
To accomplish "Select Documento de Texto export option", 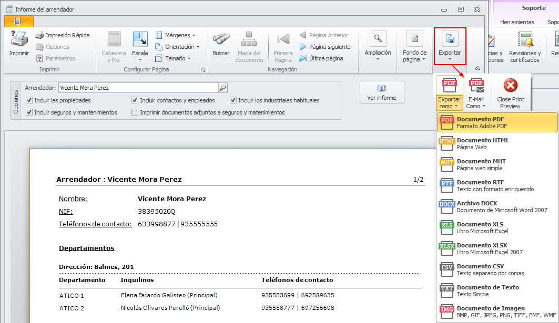I will click(497, 290).
